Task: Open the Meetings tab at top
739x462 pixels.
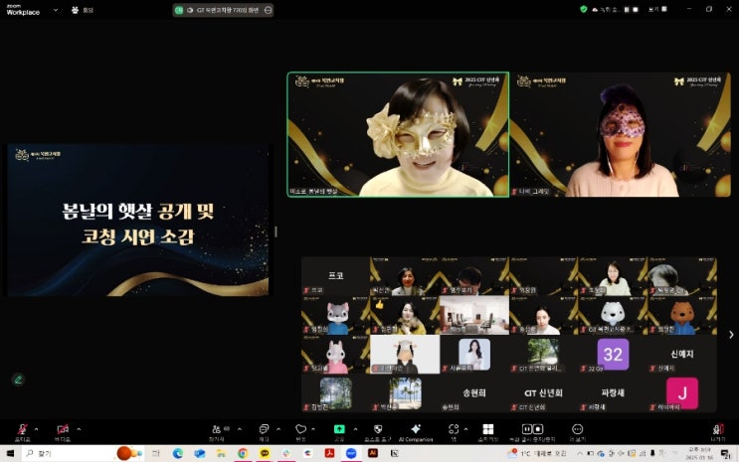Action: (x=82, y=10)
